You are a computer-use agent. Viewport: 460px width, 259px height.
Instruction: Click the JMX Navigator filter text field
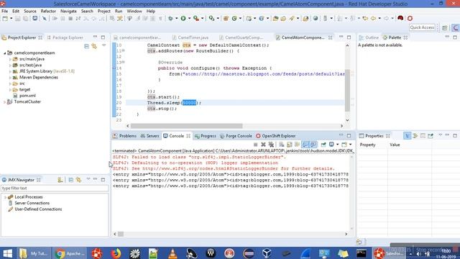coord(55,188)
